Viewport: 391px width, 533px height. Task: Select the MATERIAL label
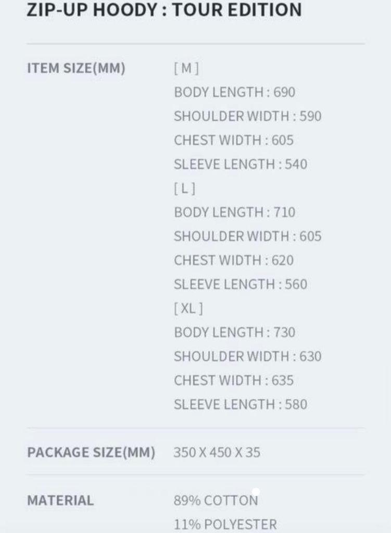click(x=60, y=501)
